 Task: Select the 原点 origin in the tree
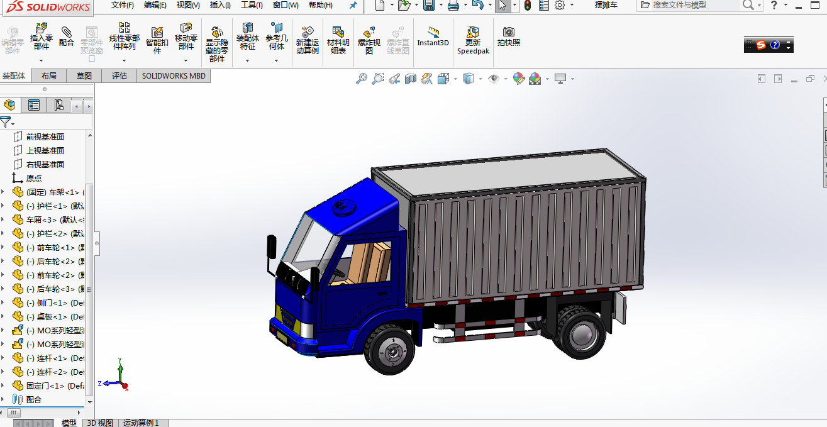pyautogui.click(x=34, y=178)
